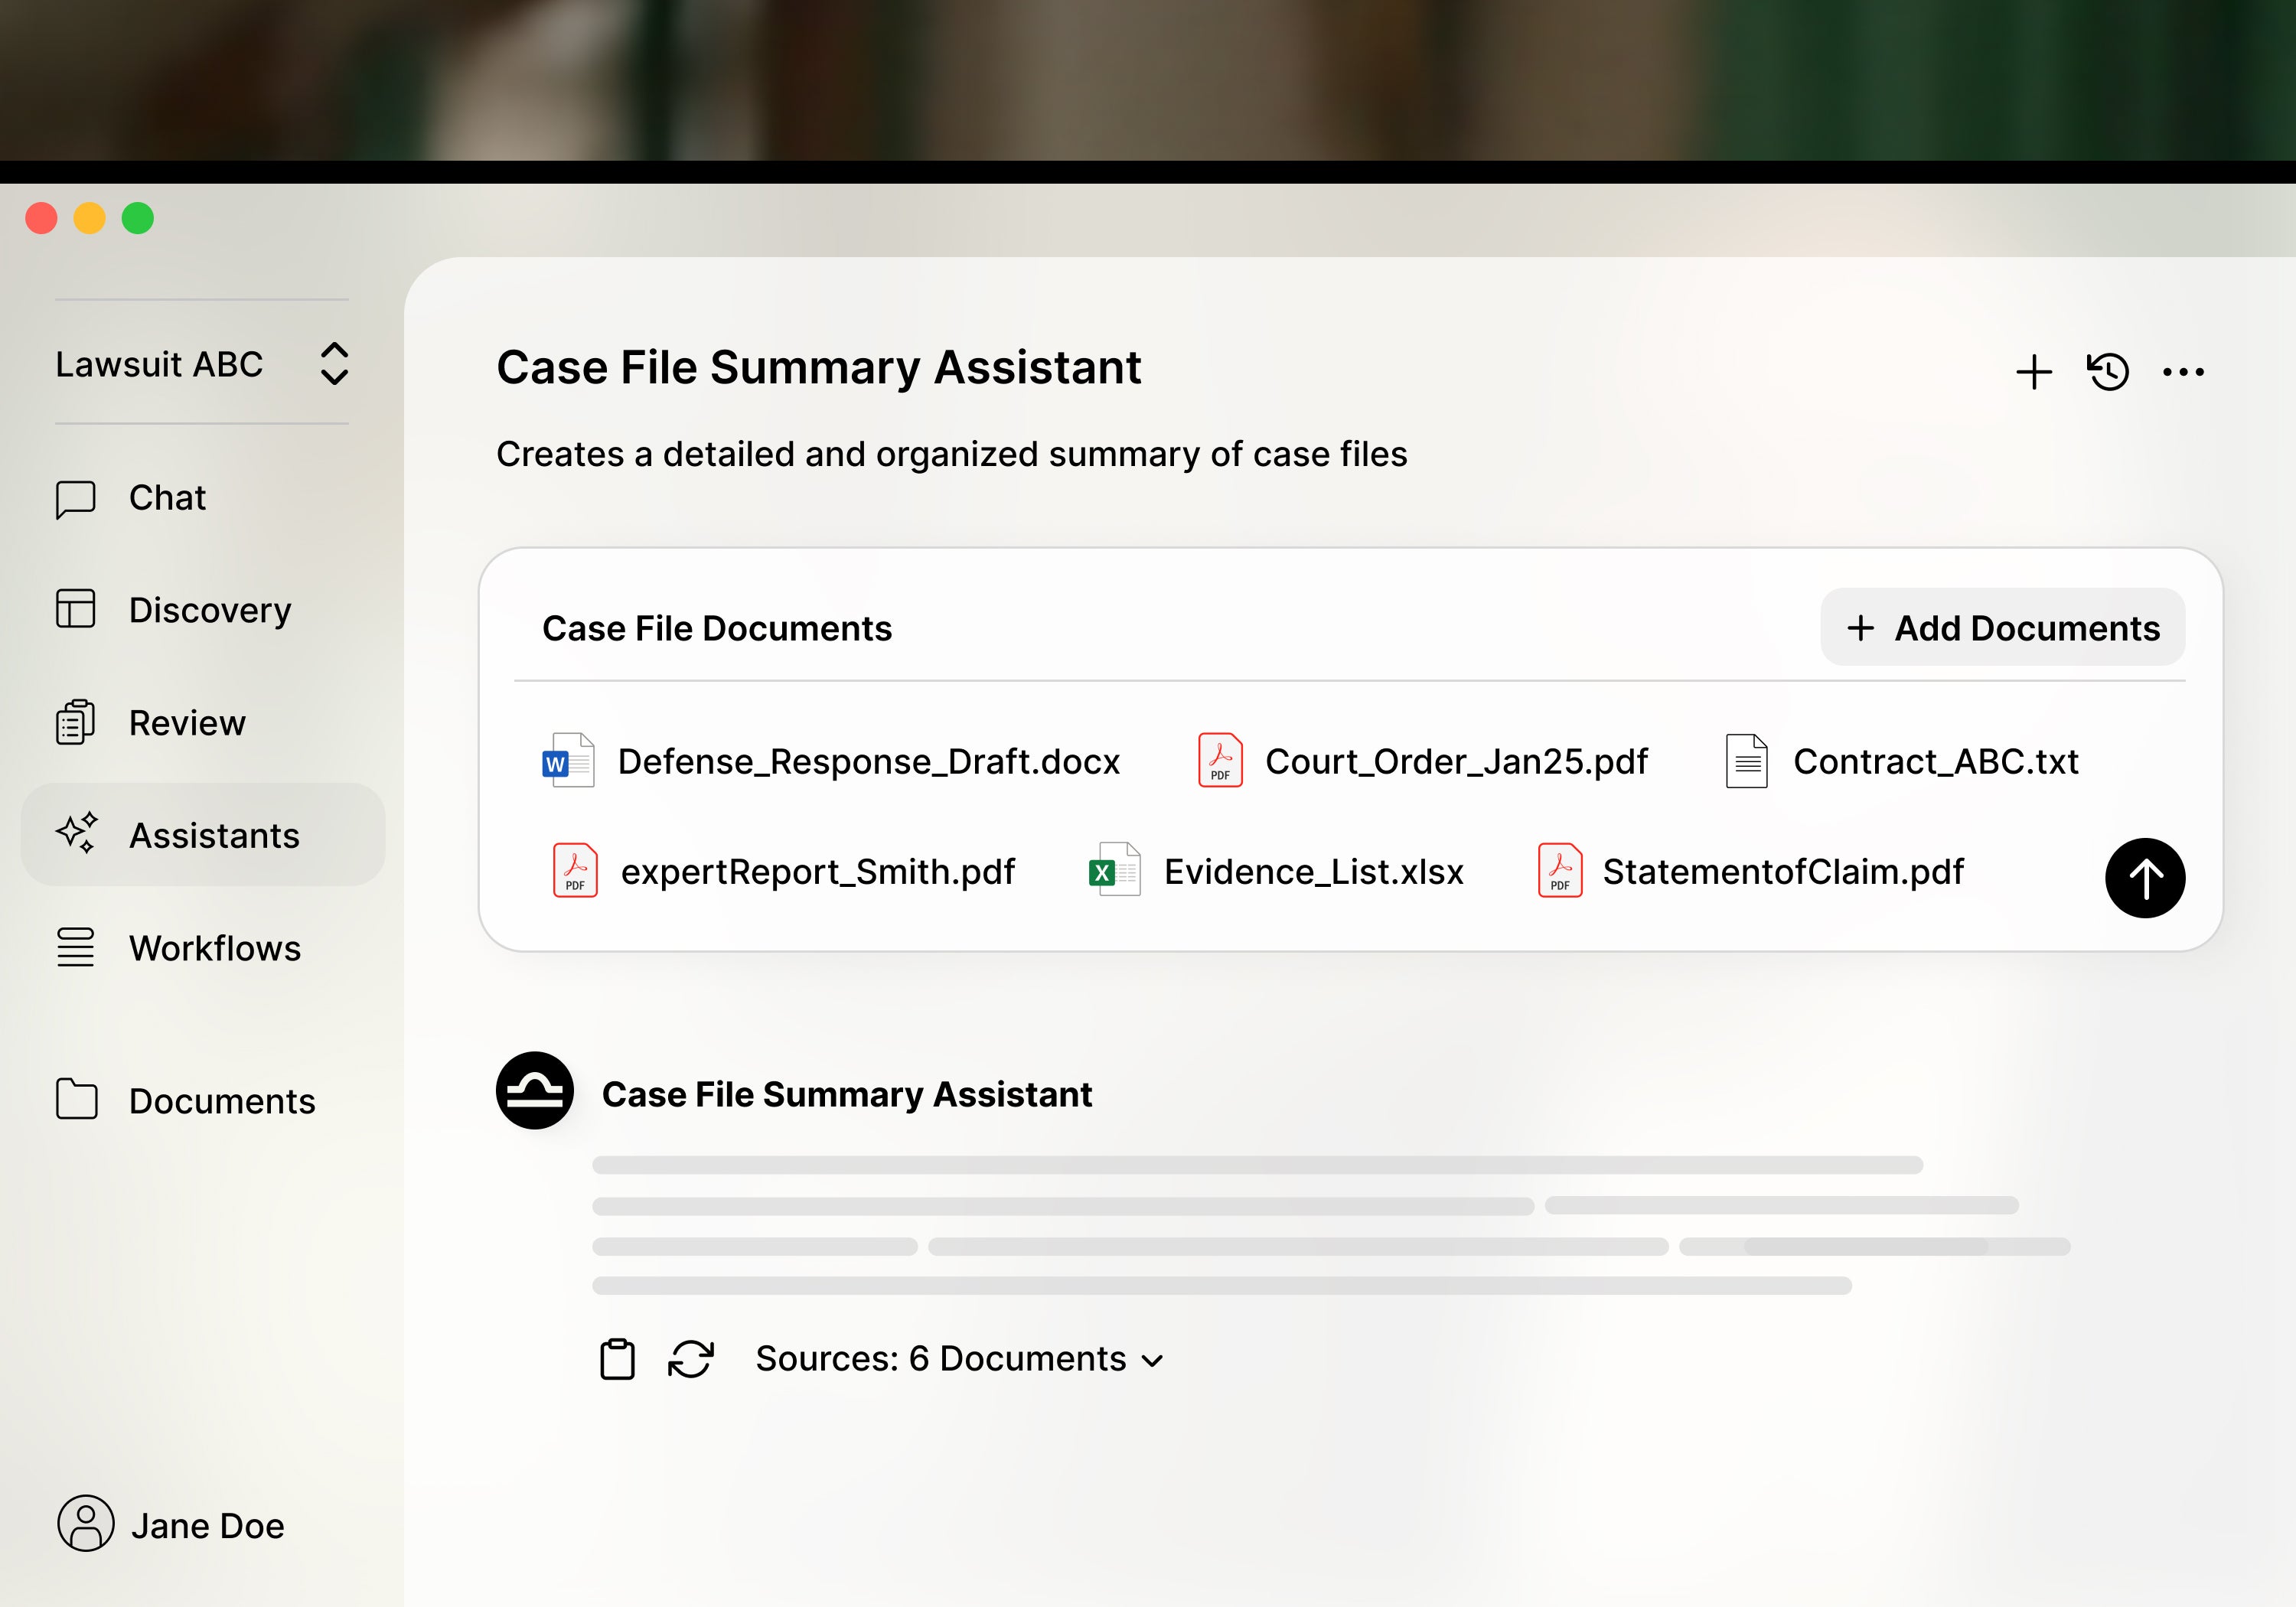
Task: Click the new conversation plus icon
Action: click(x=2033, y=372)
